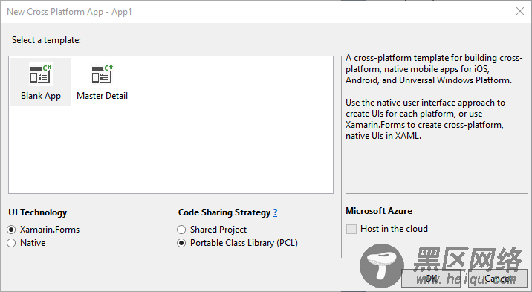Click the Cancel button
The width and height of the screenshot is (532, 292).
(497, 279)
